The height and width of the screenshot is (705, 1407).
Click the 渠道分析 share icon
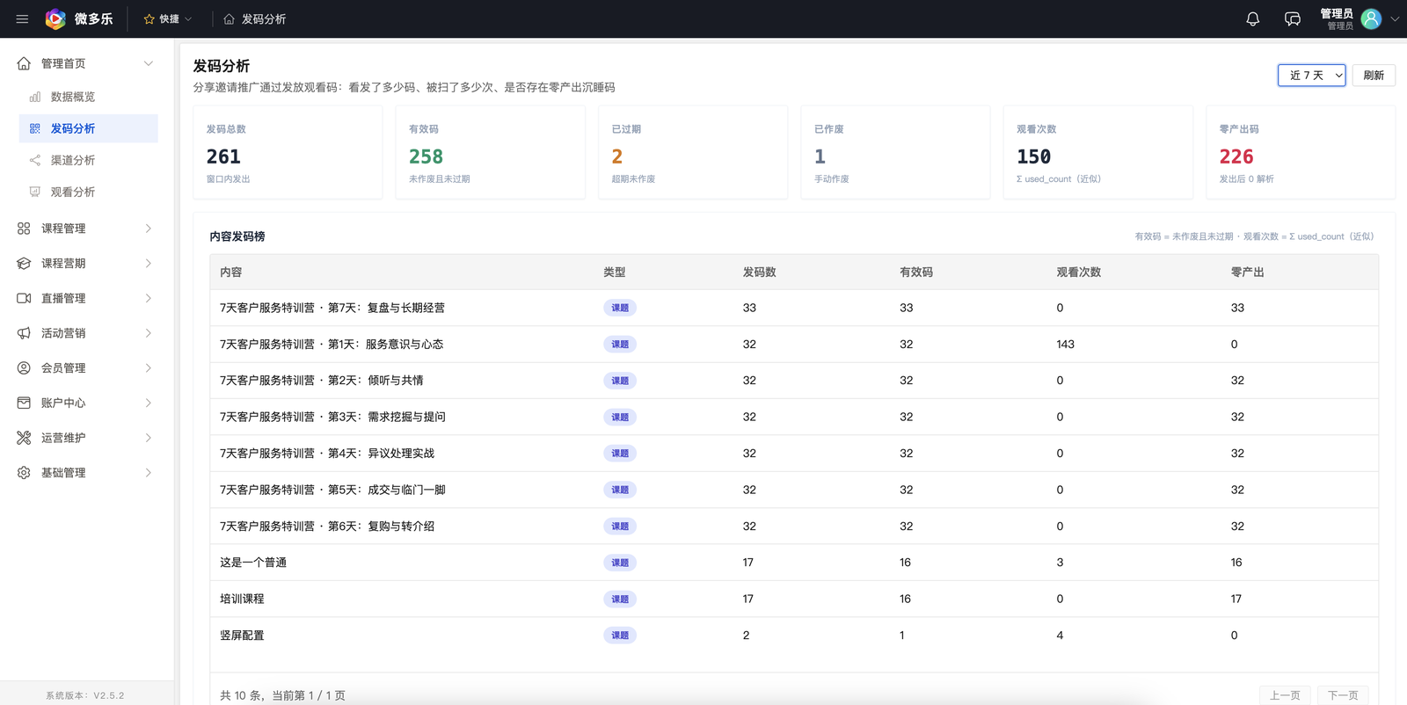tap(35, 160)
